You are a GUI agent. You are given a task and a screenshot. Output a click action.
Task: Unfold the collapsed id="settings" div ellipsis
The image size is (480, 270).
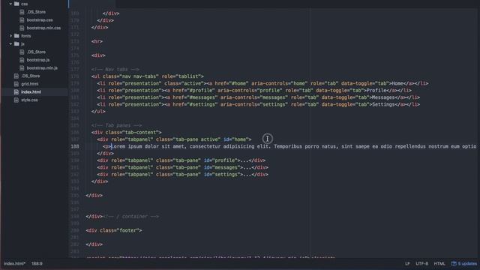248,175
